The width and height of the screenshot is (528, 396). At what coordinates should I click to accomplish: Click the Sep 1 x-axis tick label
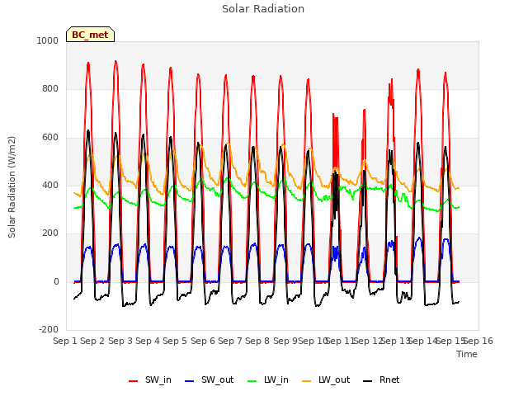65,341
